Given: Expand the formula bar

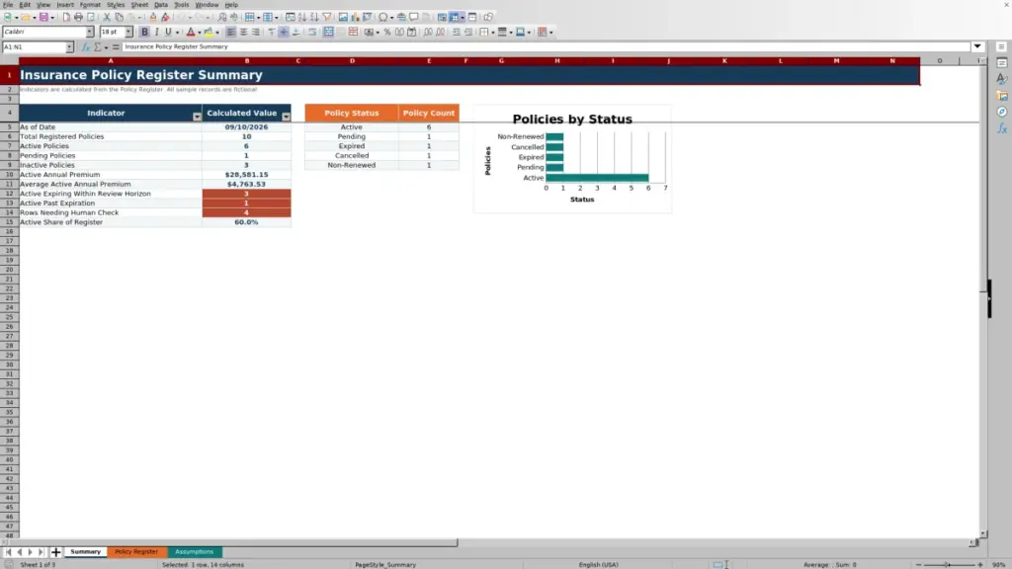Looking at the screenshot, I should [977, 47].
